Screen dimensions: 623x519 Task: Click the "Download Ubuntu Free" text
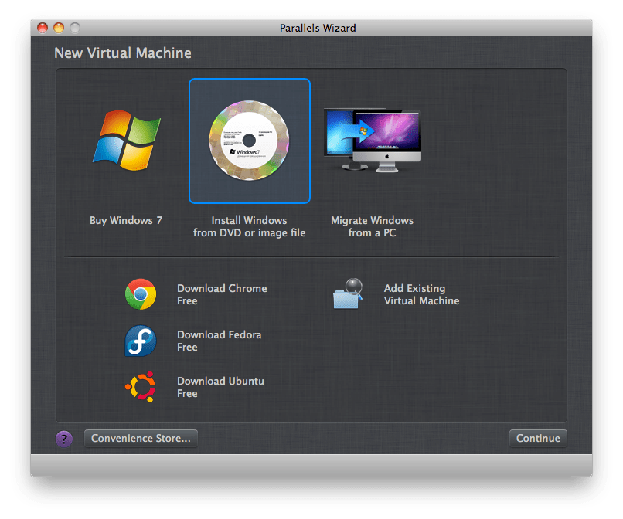(220, 387)
